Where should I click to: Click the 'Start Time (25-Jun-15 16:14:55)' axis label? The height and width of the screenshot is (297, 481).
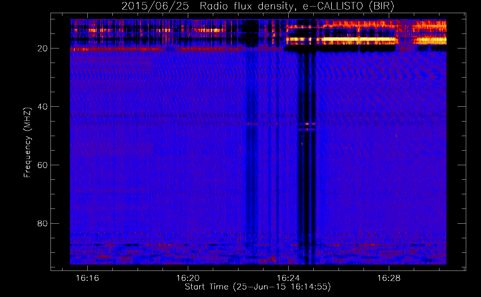pyautogui.click(x=258, y=287)
